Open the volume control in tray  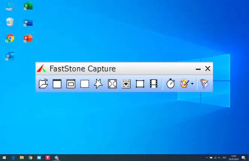click(219, 158)
